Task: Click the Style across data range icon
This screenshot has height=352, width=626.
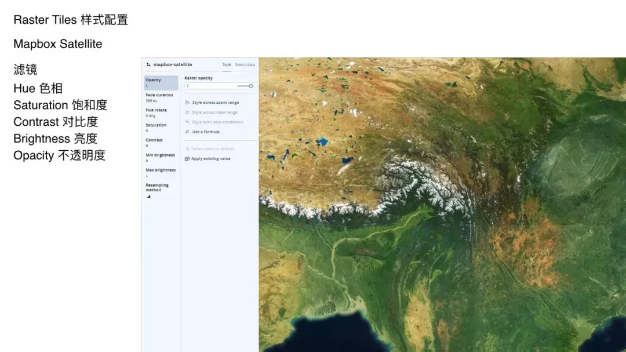Action: [187, 111]
